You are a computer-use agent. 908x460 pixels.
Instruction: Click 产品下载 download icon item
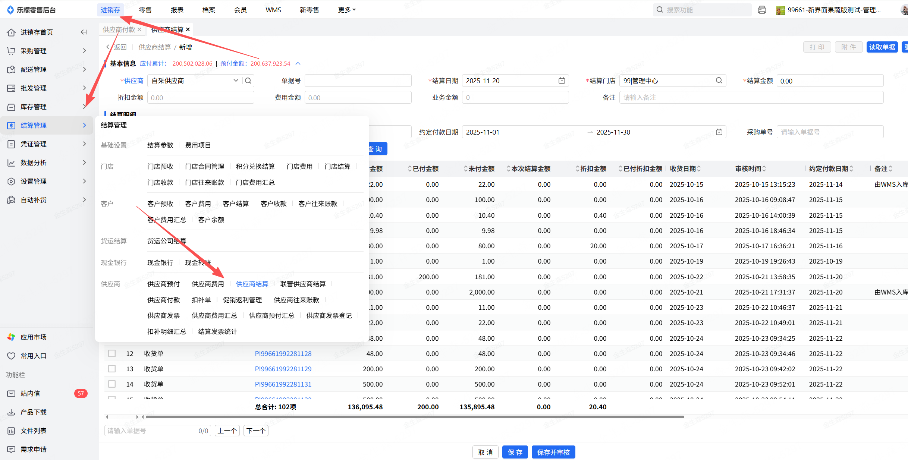(34, 412)
